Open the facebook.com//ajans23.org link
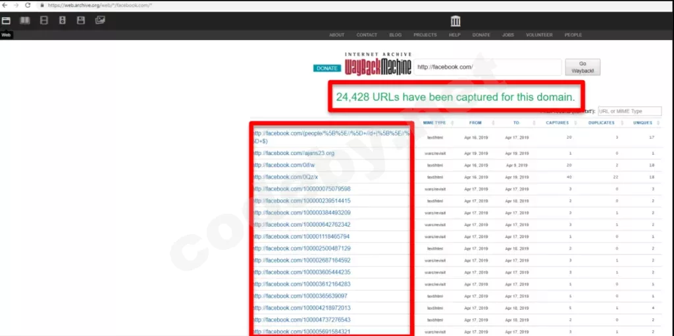674x336 pixels. (x=293, y=153)
